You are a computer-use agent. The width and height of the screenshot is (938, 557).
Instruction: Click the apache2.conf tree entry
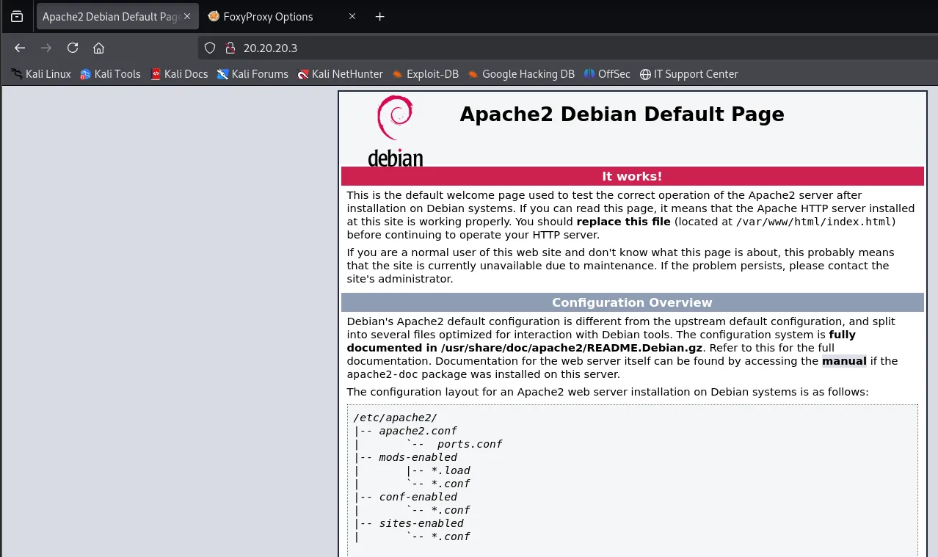pos(418,431)
